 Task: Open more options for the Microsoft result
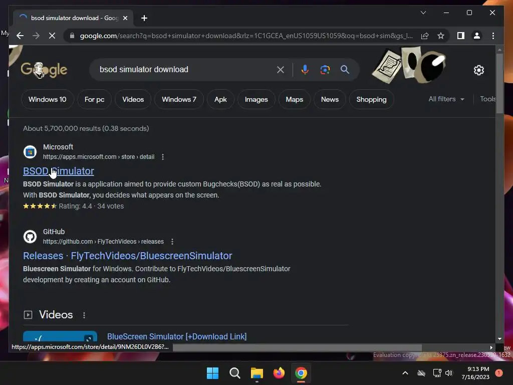click(x=163, y=157)
